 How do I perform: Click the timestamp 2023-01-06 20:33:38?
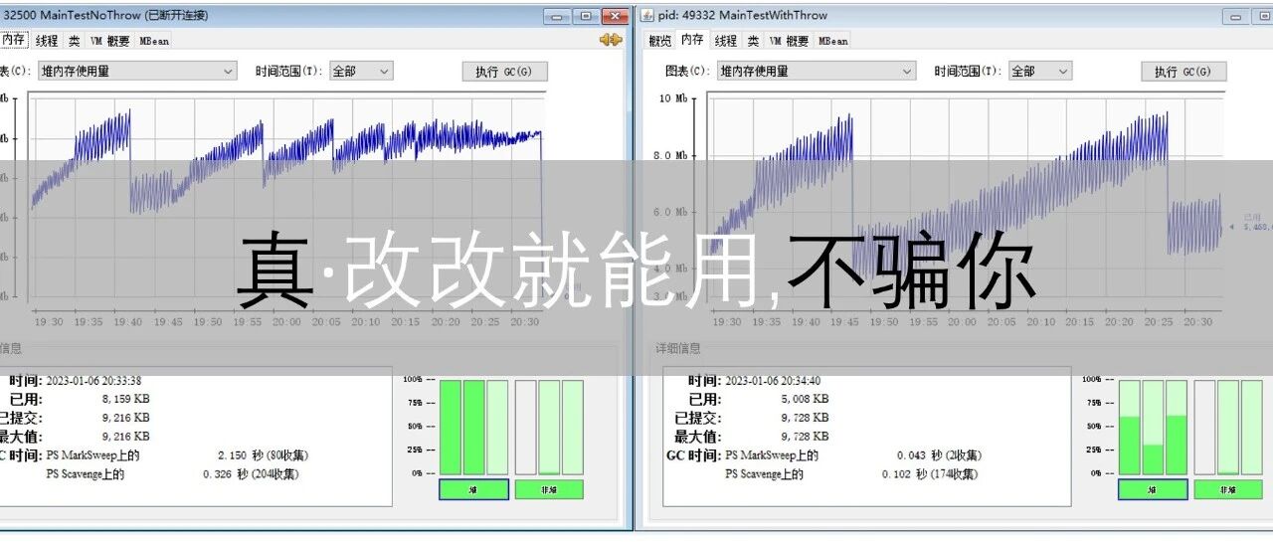pos(93,381)
